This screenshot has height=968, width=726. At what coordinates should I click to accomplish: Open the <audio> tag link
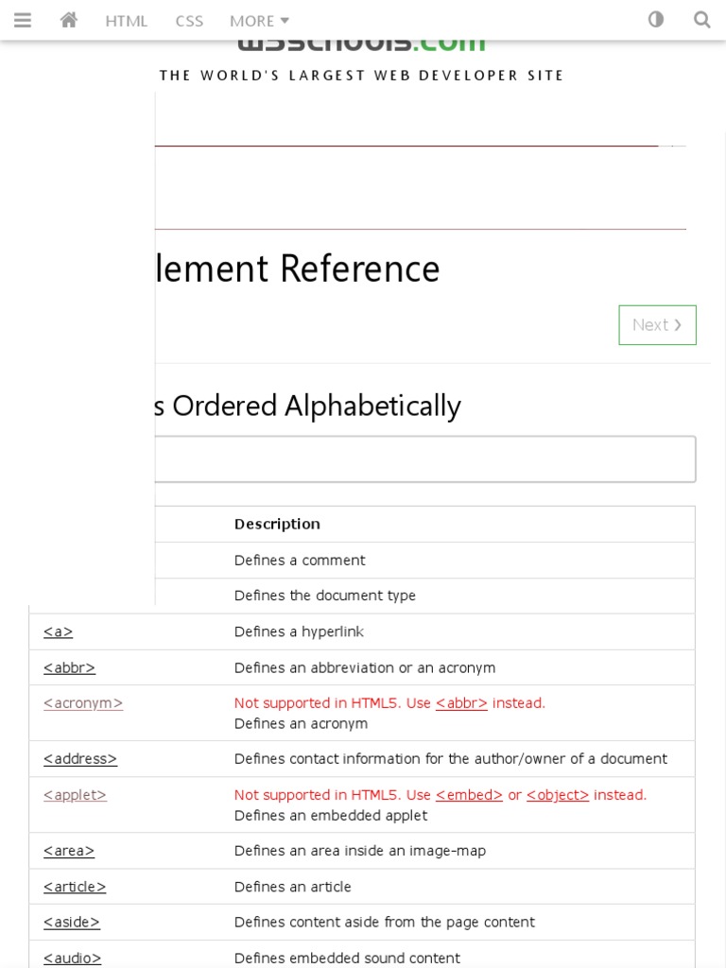click(x=73, y=958)
